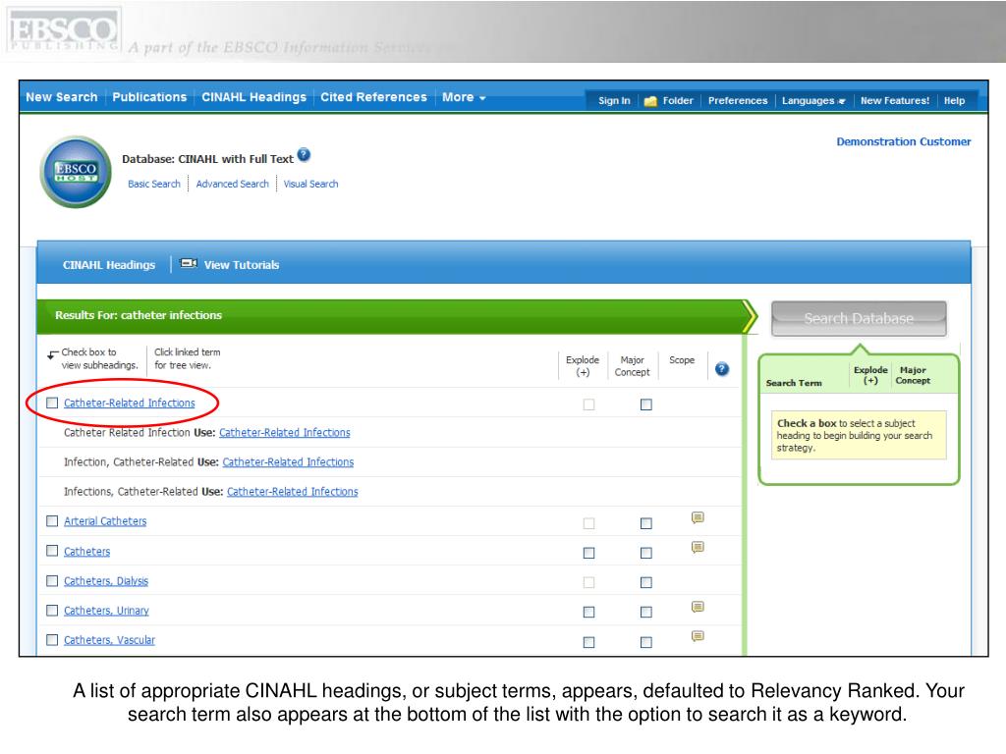Click the Search Database button
1006x754 pixels.
pyautogui.click(x=859, y=319)
